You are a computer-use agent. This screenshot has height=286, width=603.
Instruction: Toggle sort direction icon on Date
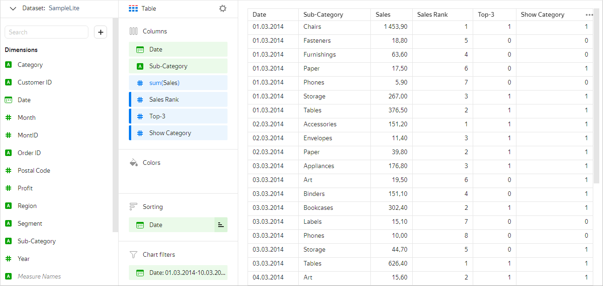tap(221, 225)
